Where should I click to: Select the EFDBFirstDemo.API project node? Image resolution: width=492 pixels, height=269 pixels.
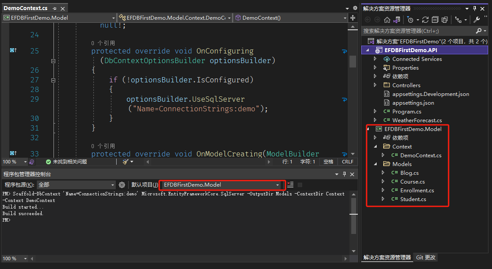click(425, 50)
